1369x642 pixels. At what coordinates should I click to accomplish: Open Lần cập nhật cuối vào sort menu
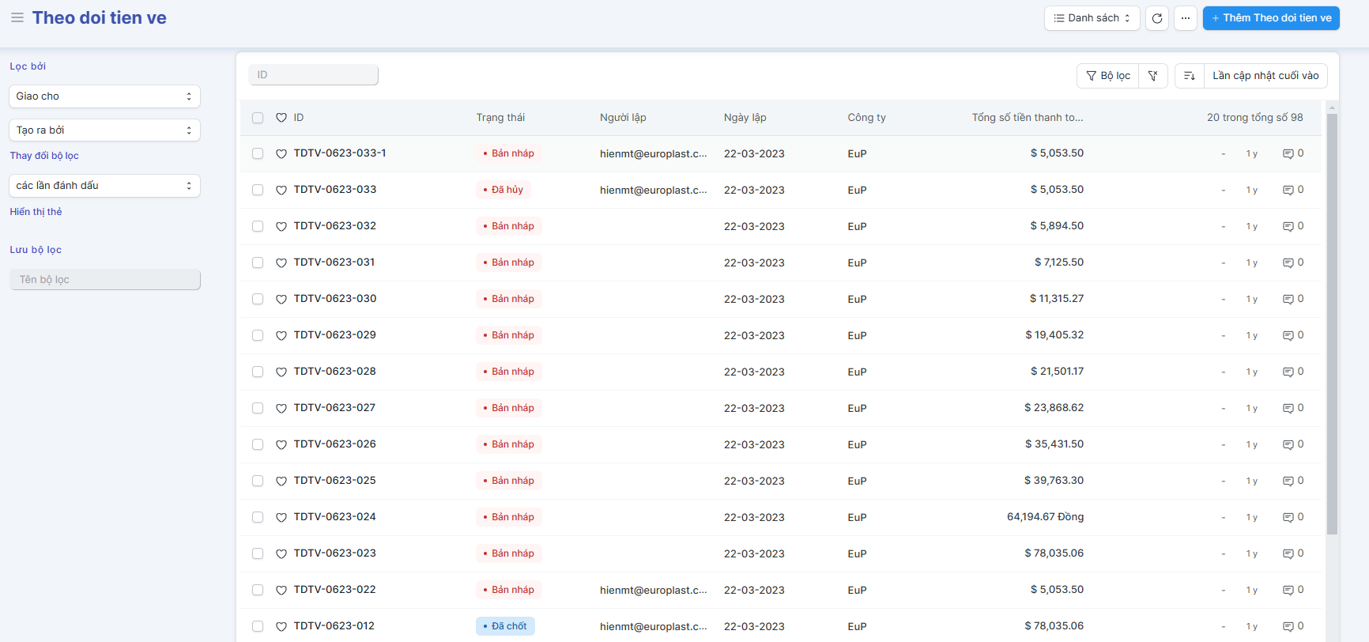pos(1265,76)
